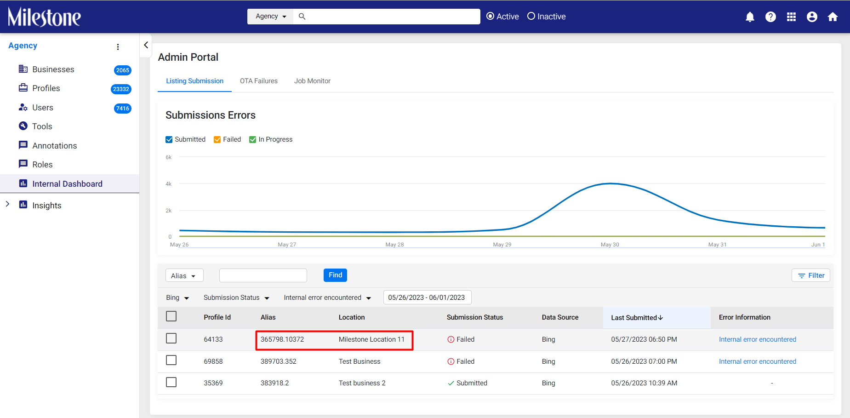Switch to the Job Monitor tab
Screen dimensions: 850x418
(312, 81)
